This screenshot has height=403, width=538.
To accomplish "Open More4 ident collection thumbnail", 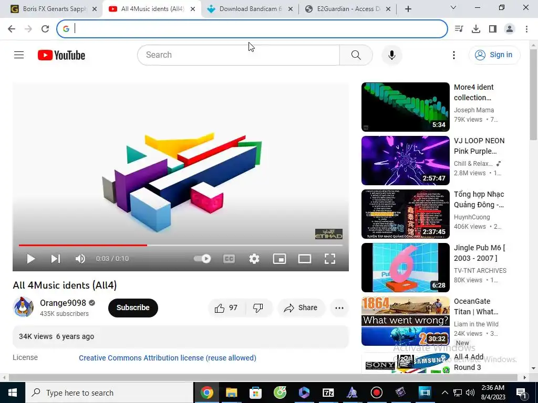I will click(x=405, y=107).
